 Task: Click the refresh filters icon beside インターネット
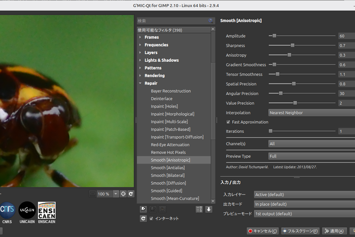click(x=143, y=218)
